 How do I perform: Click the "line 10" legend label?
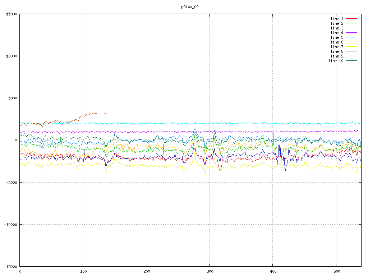(336, 61)
